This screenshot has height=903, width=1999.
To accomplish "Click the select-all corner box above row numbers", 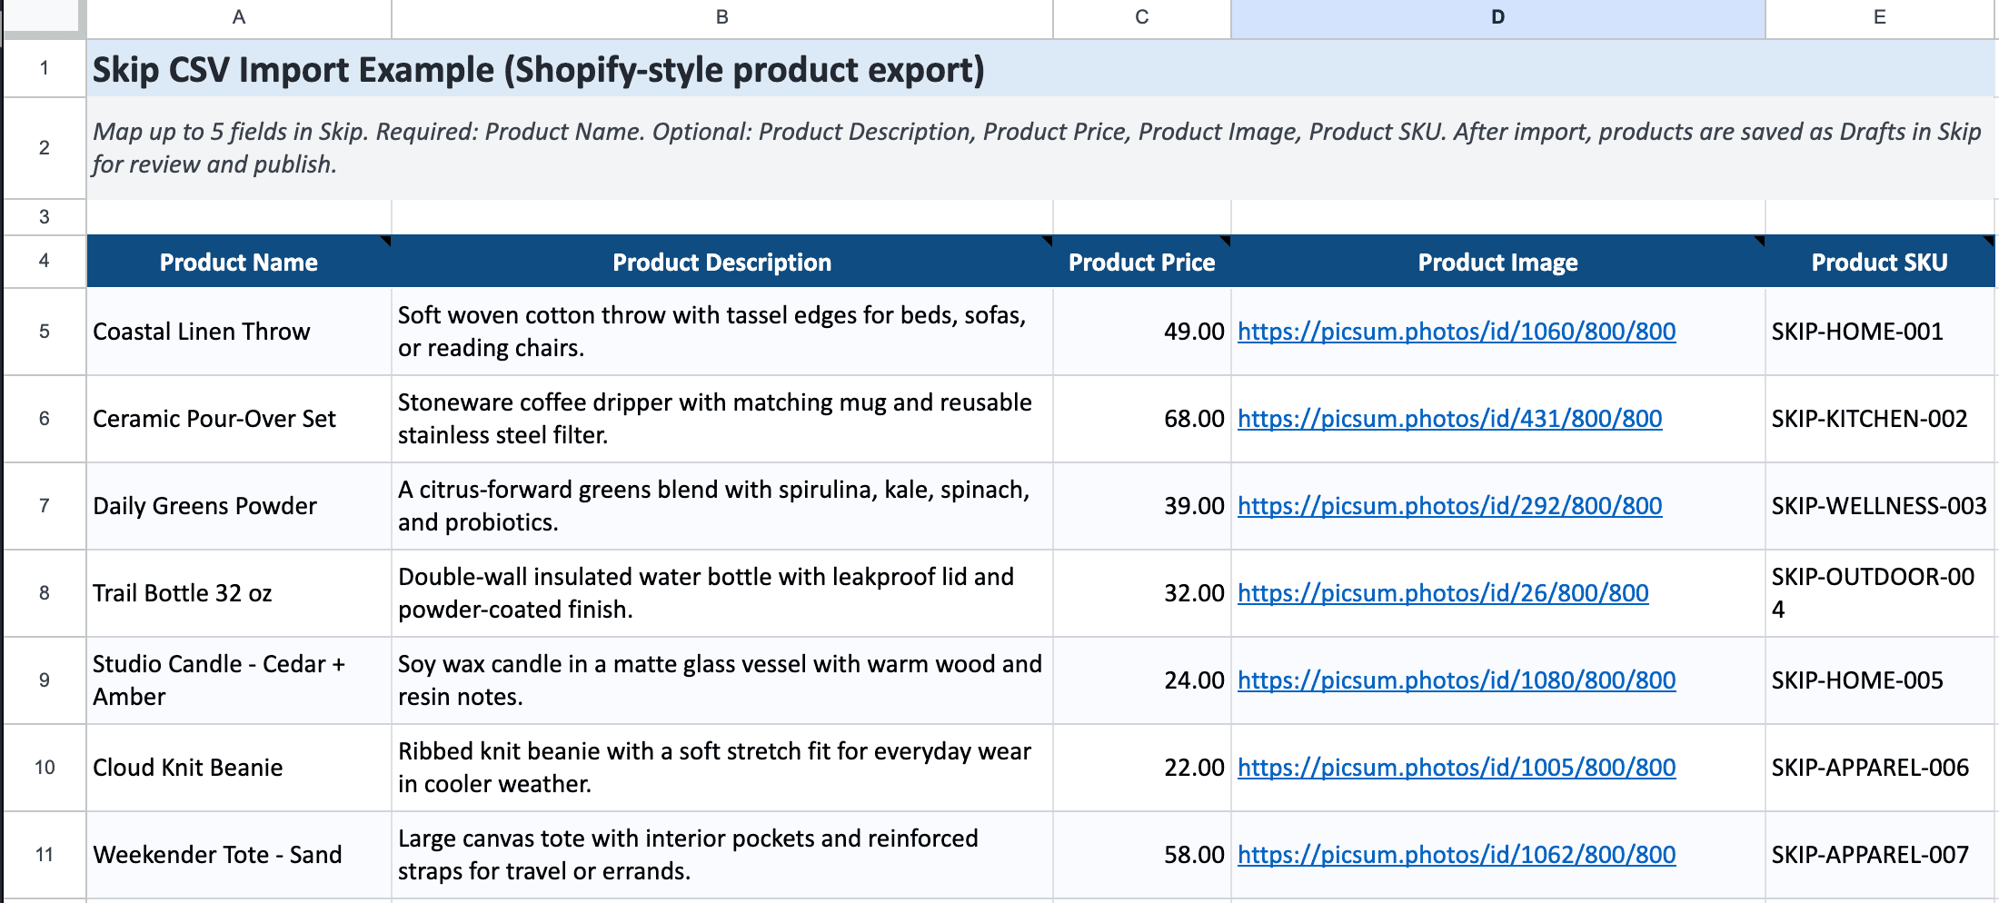I will pyautogui.click(x=41, y=15).
